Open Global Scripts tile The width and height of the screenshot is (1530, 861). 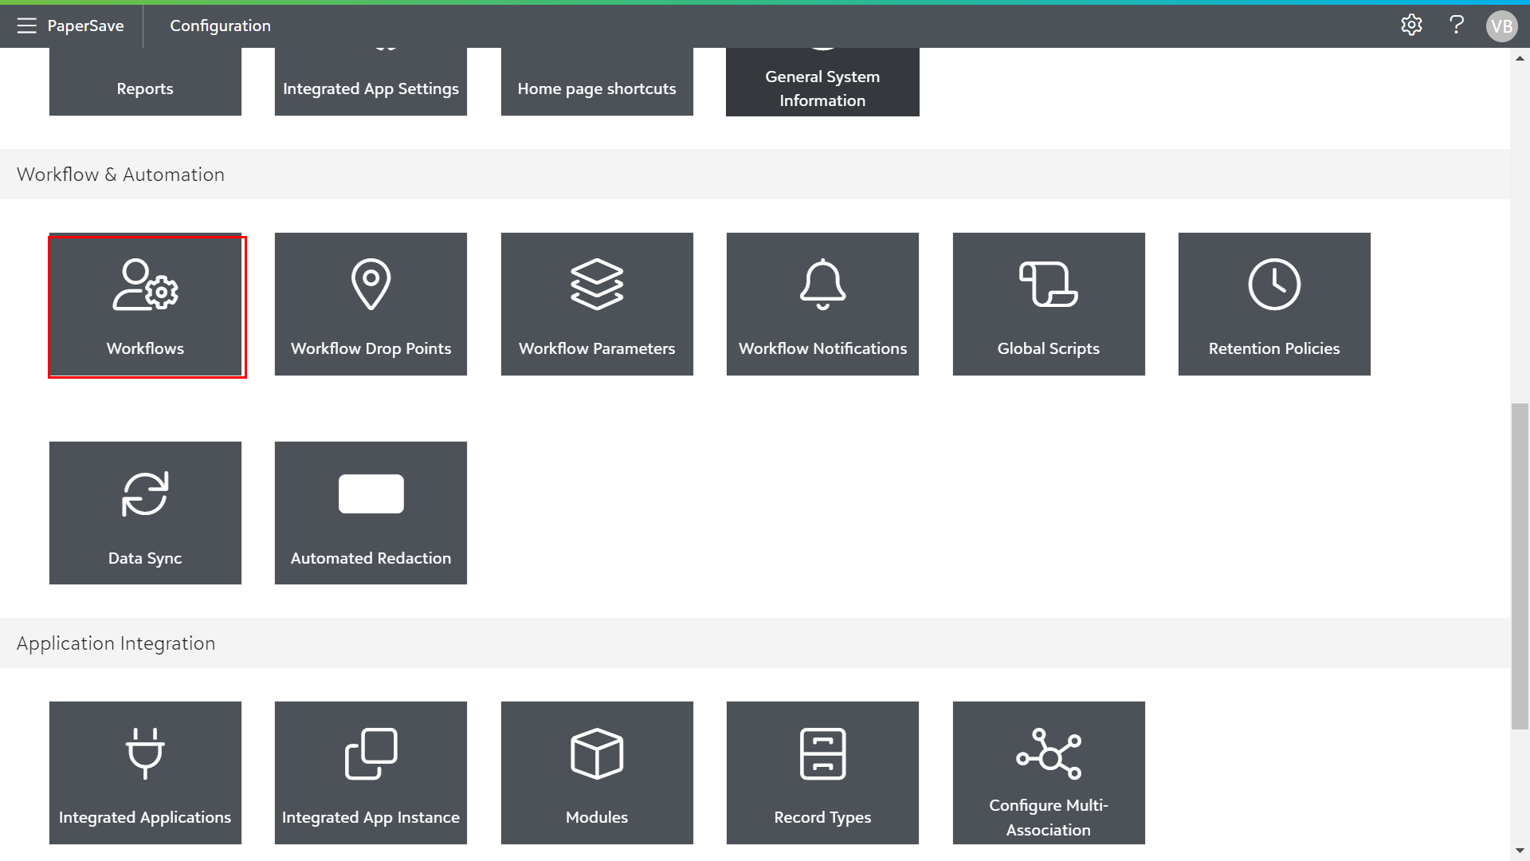tap(1048, 305)
